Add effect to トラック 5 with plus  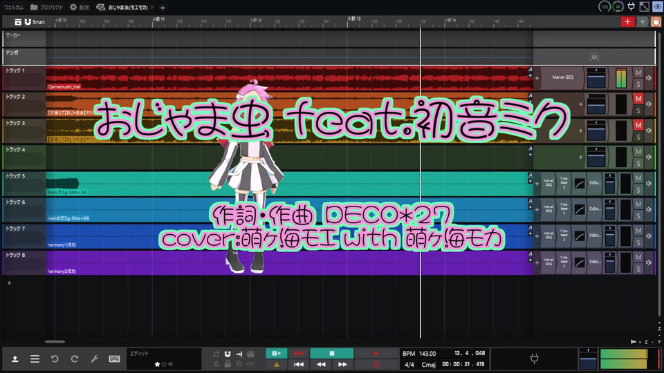537,184
